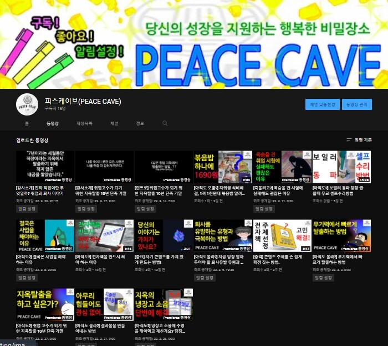Click title '[아직도?] 결국은 사업을 해야 하는 이유'
This screenshot has height=346, width=388.
coord(41,259)
